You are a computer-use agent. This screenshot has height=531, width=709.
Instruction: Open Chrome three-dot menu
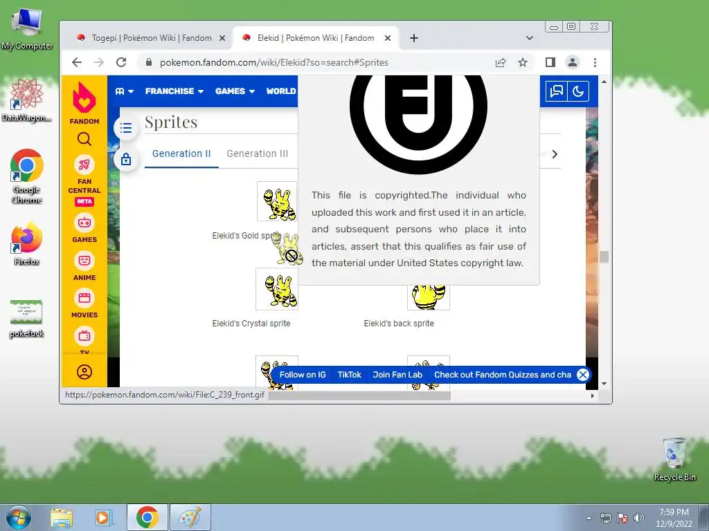point(595,62)
